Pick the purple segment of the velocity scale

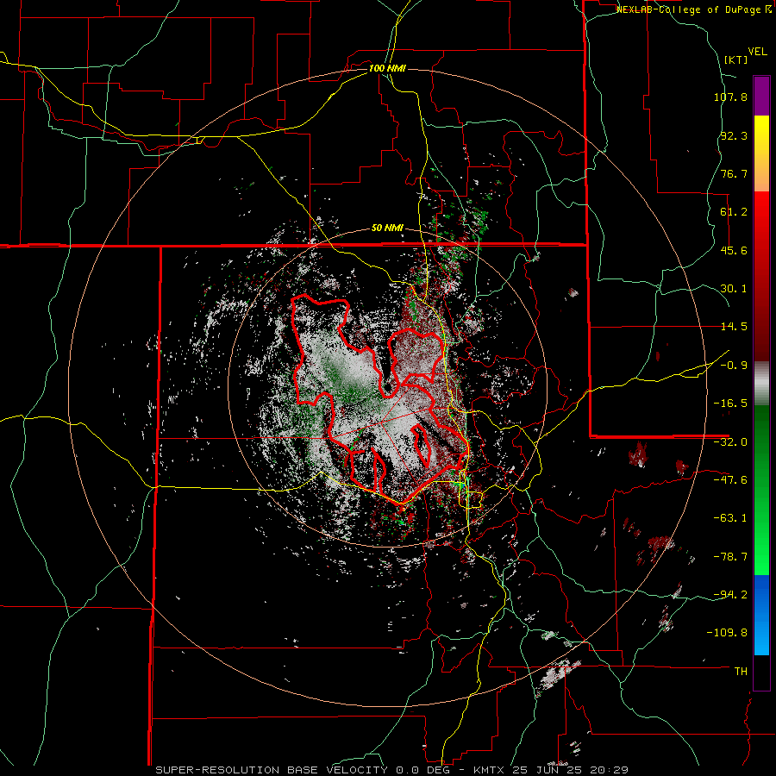point(761,96)
